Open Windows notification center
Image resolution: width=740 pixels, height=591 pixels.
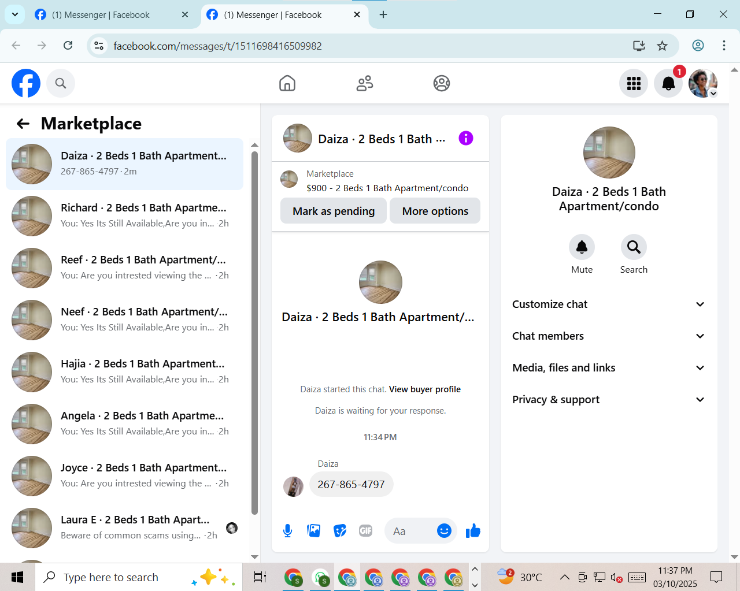716,577
